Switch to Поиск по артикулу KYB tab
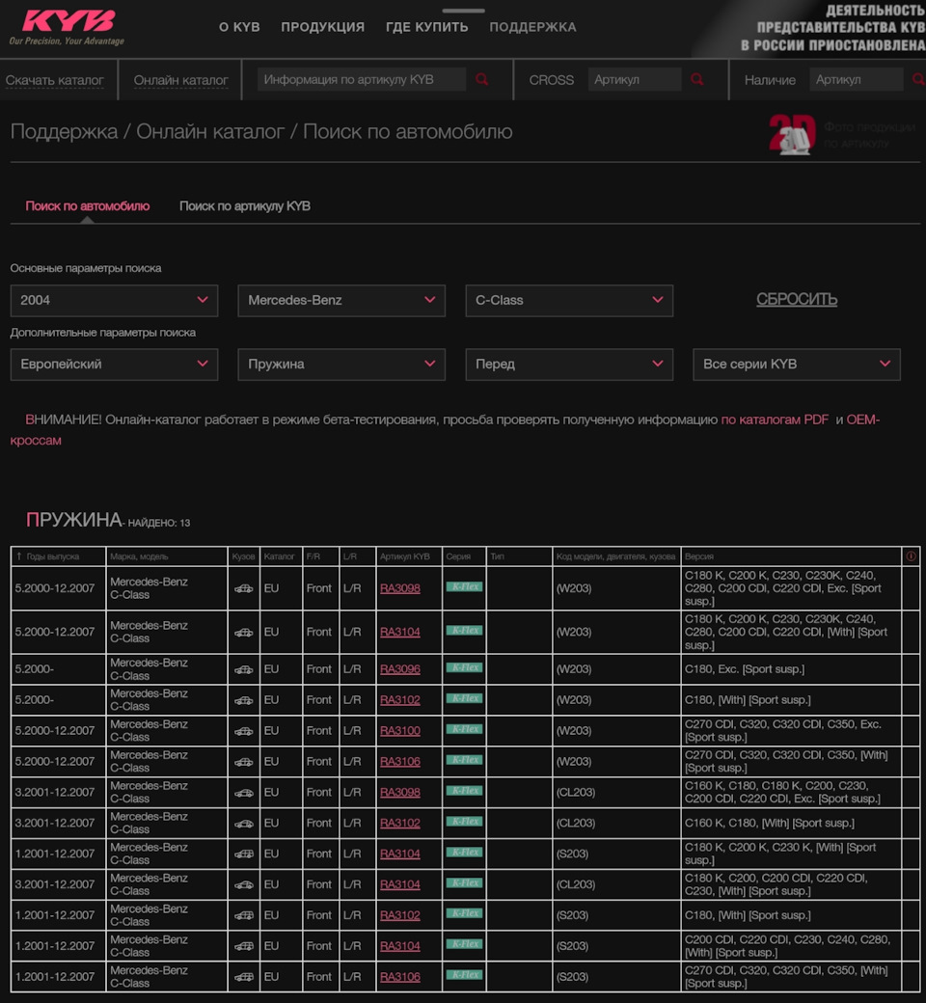The height and width of the screenshot is (1003, 926). point(244,206)
